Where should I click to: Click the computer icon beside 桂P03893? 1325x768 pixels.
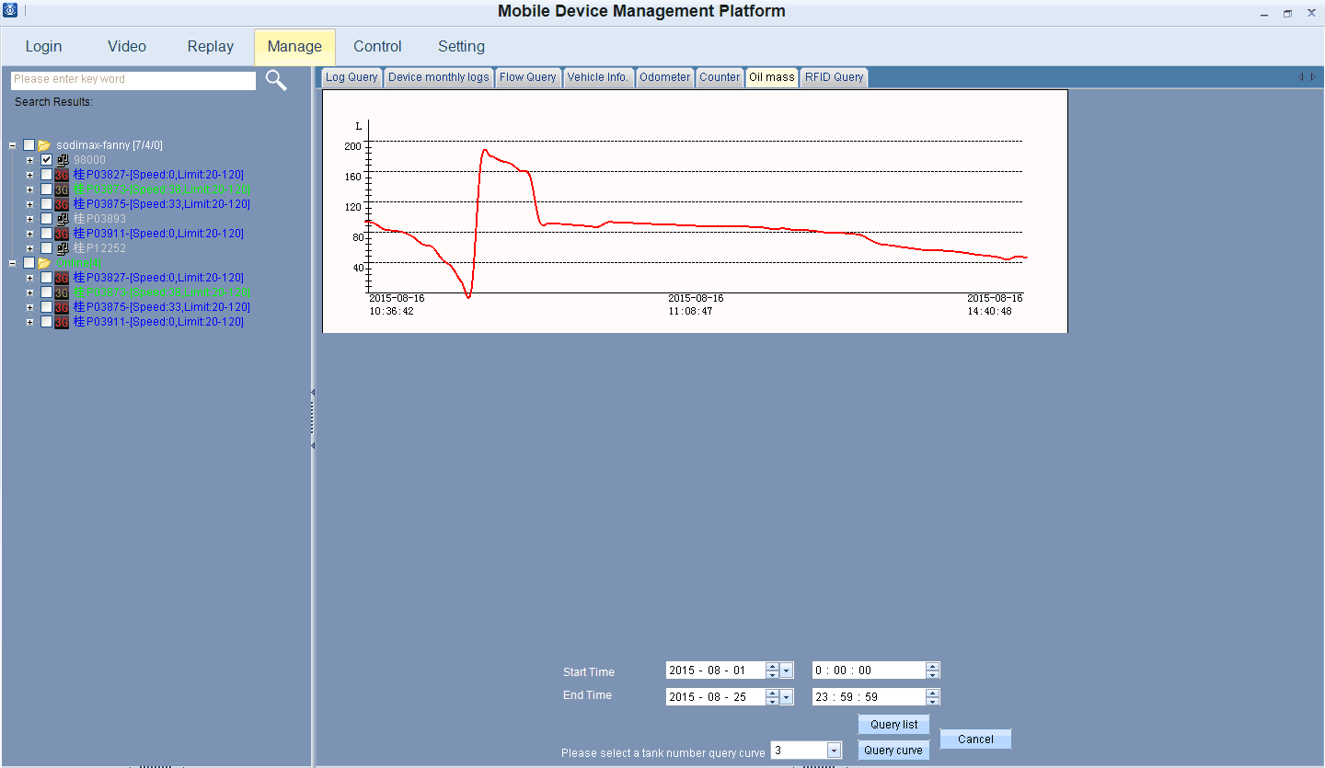tap(62, 219)
